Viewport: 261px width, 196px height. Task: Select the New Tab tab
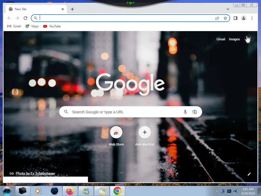(36, 9)
